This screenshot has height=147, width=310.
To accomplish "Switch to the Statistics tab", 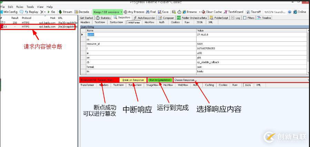I will 103,18.
